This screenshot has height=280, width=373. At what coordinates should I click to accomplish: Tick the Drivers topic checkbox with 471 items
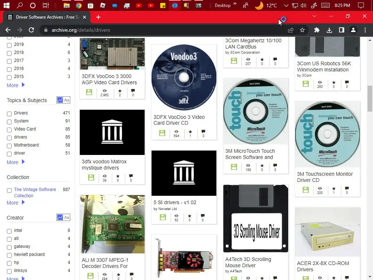(x=9, y=114)
